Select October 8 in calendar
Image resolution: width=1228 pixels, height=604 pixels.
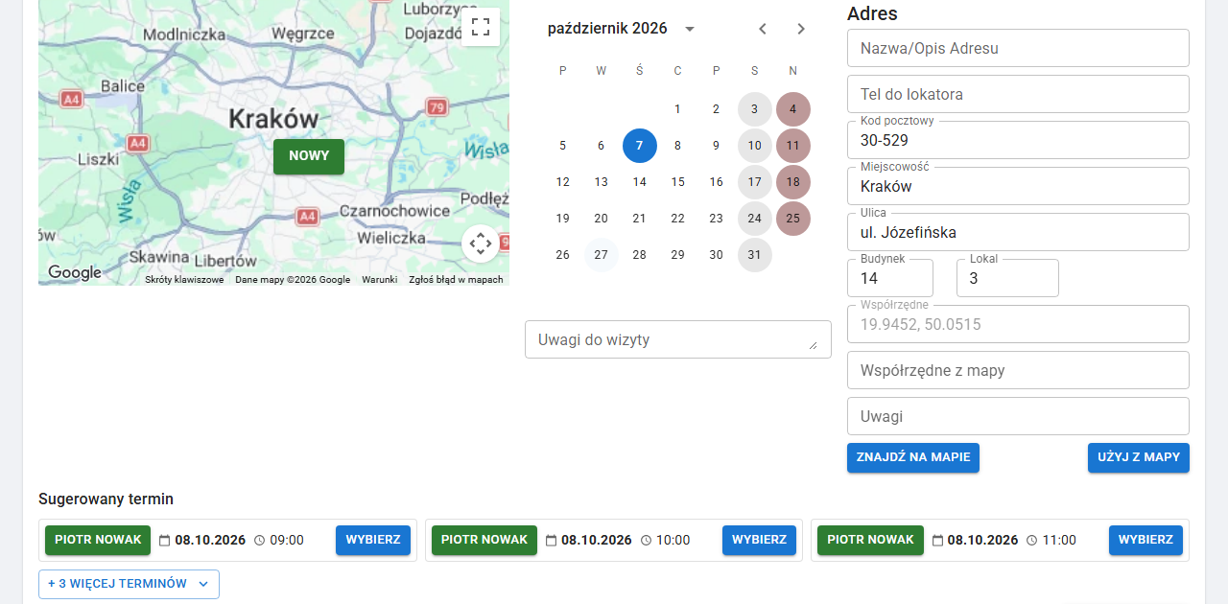678,146
